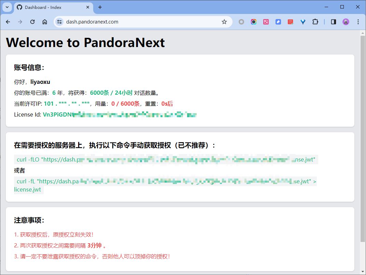
Task: Close the Dashboard - Index tab
Action: point(88,7)
